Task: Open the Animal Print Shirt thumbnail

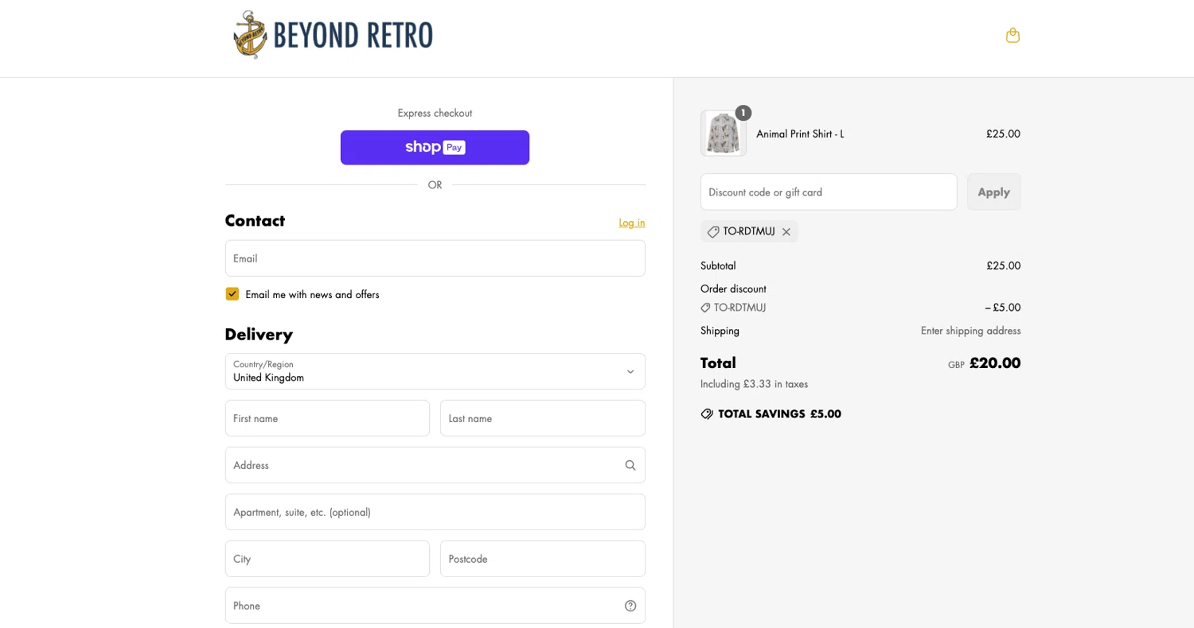Action: 724,134
